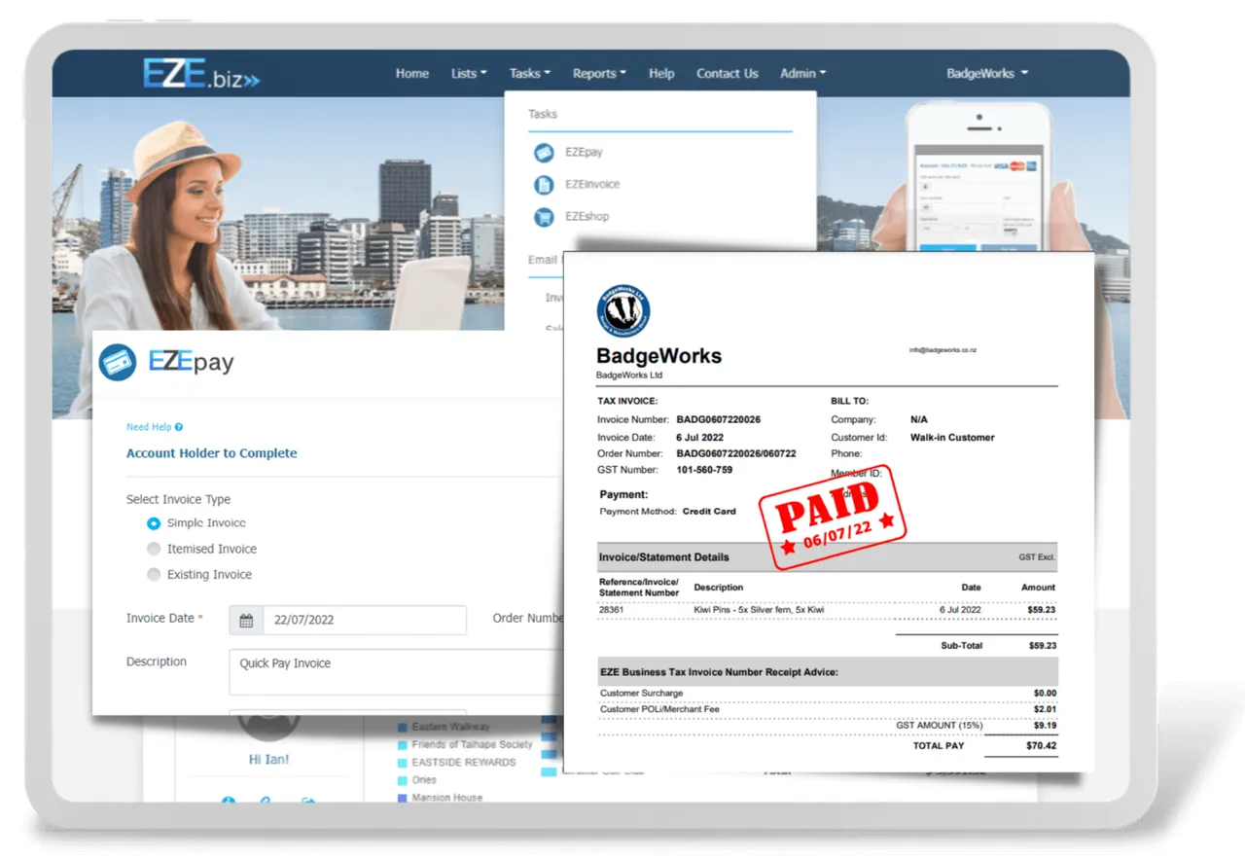This screenshot has width=1245, height=859.
Task: Click order number BADG0607220026/060722
Action: coord(736,454)
